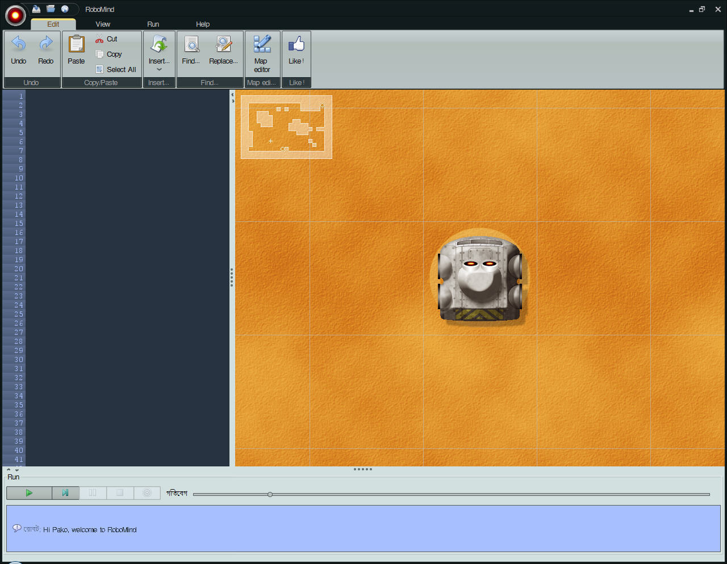The height and width of the screenshot is (564, 727).
Task: Click line number 10 in the editor gutter
Action: 19,178
